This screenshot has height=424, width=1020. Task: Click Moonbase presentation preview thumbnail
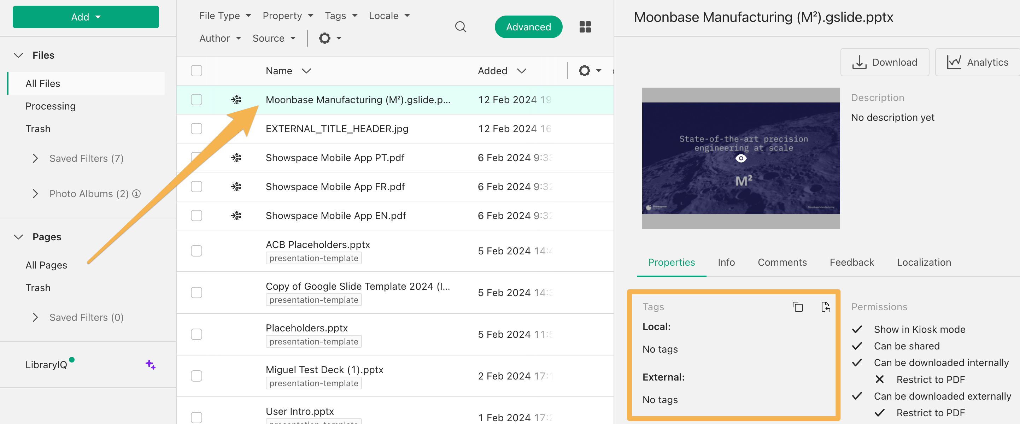[x=740, y=158]
